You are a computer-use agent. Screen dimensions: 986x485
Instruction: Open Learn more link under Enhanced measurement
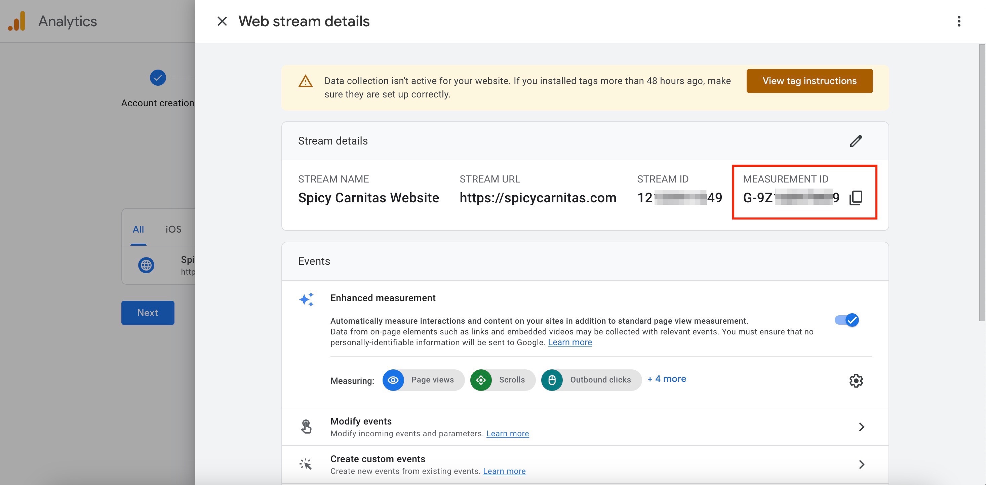click(569, 342)
